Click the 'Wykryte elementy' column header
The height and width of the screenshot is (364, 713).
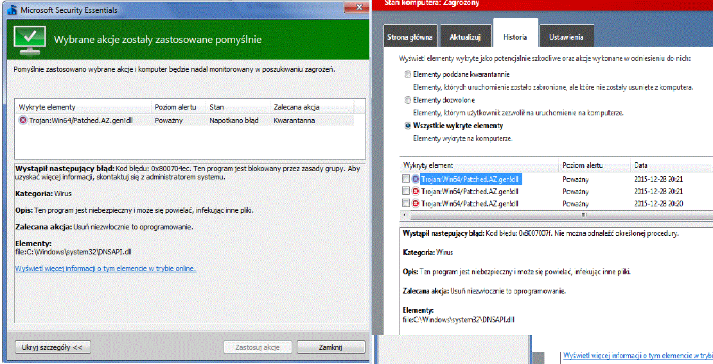[84, 107]
